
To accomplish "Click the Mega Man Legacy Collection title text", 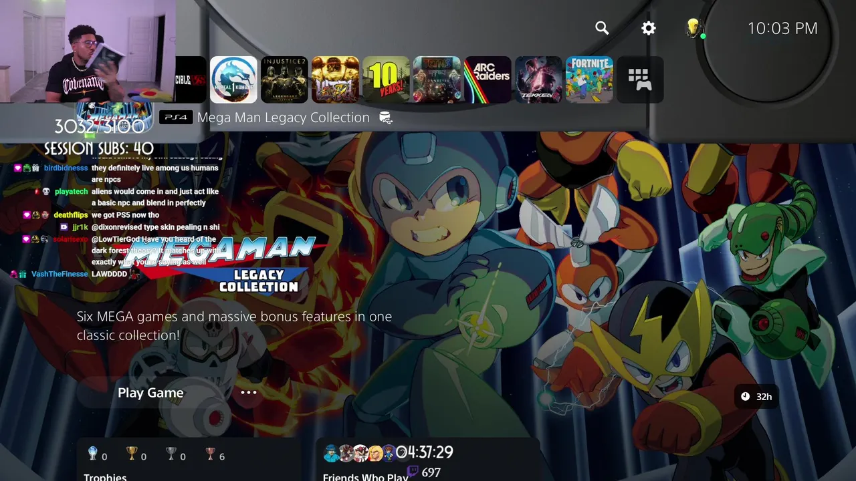I will tap(284, 118).
